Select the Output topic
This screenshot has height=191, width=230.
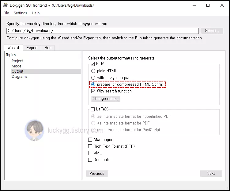(x=46, y=71)
